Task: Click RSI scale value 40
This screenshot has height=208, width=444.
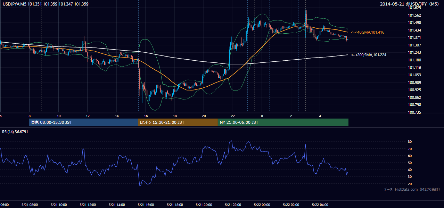Action: [410, 170]
